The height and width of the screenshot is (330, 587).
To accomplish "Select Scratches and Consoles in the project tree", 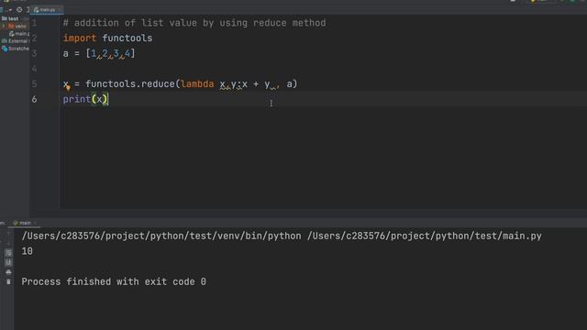I will click(x=16, y=49).
